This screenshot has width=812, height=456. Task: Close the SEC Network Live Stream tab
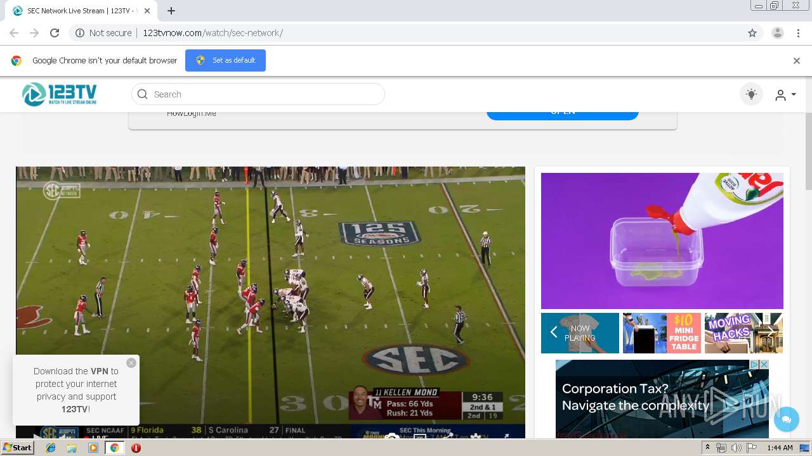147,11
